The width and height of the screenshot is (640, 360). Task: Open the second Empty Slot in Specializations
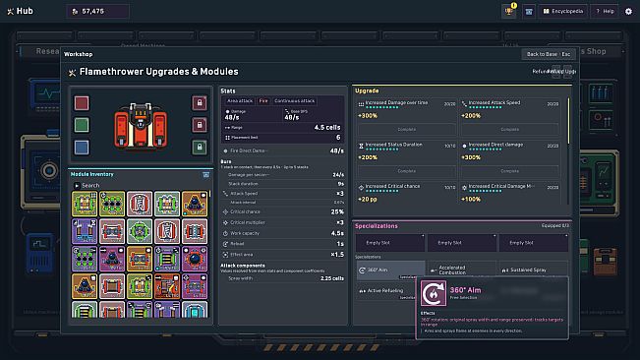(462, 243)
